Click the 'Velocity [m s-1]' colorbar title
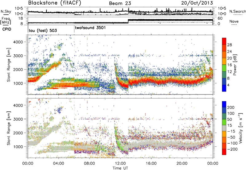Viewport: 246px width, 170px height. click(240, 128)
